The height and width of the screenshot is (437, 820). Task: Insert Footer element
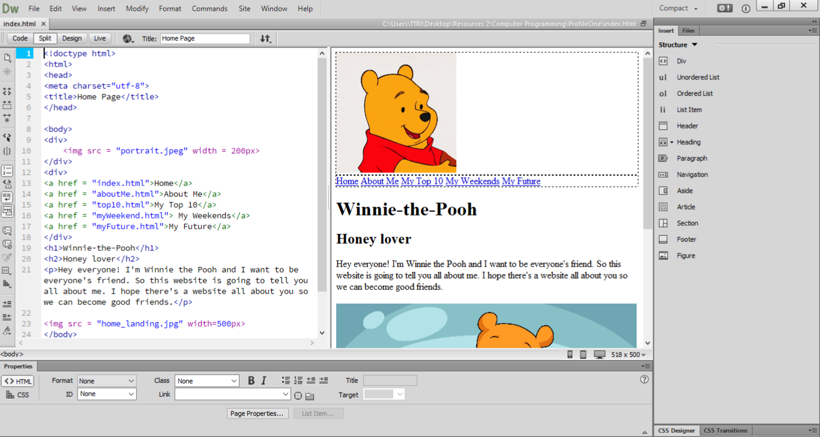(687, 240)
